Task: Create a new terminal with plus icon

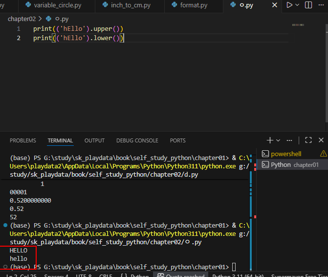Action: pyautogui.click(x=270, y=140)
